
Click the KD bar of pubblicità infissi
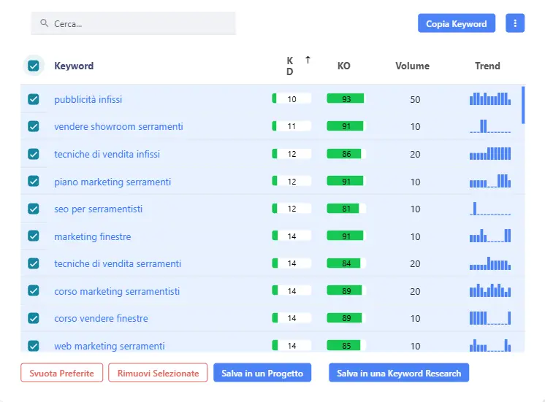[291, 99]
